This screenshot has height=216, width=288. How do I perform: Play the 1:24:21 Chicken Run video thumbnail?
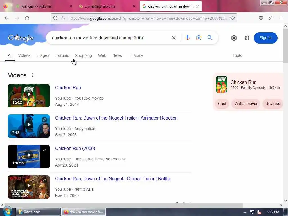coord(29,96)
